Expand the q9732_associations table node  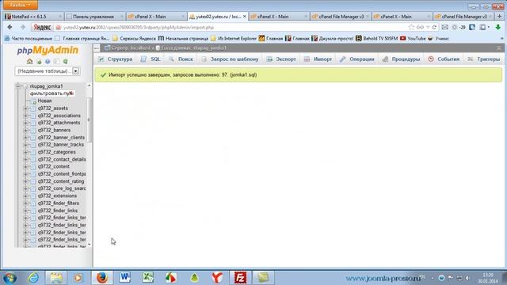pos(26,116)
